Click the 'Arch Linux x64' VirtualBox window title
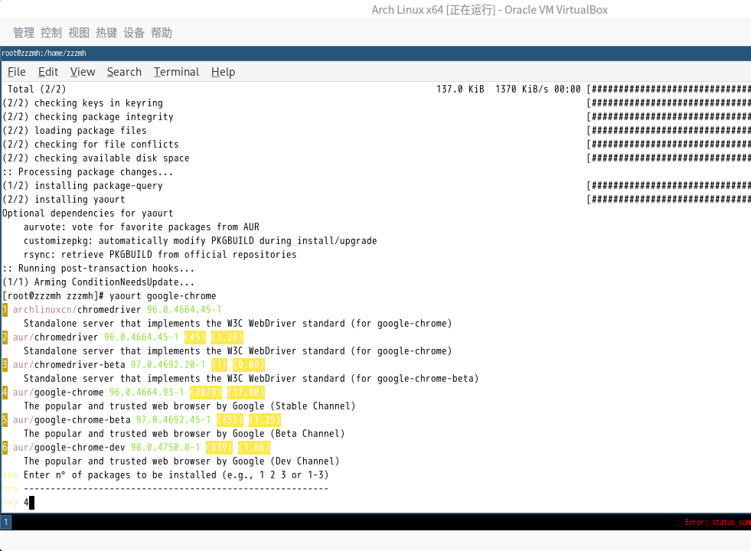Screen dimensions: 751x551 [489, 10]
